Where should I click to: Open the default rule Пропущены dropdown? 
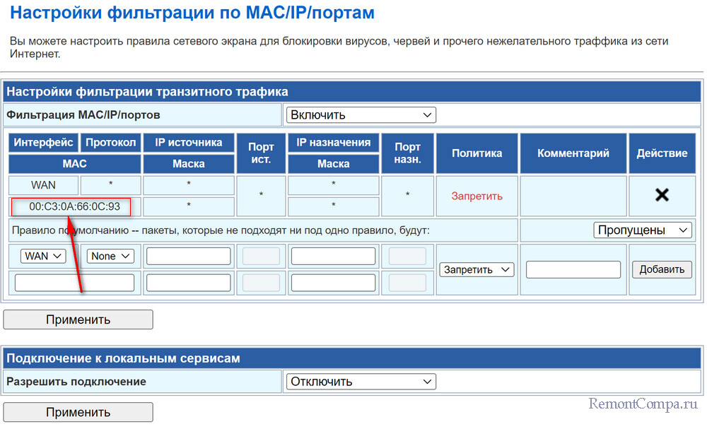pyautogui.click(x=642, y=230)
